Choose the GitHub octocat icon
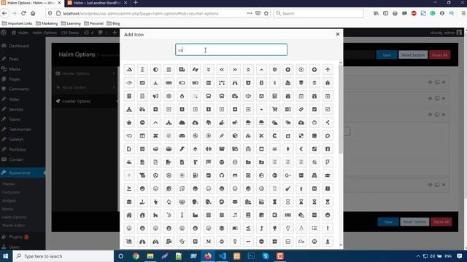Viewport: 467px width, 262px height. (x=222, y=175)
